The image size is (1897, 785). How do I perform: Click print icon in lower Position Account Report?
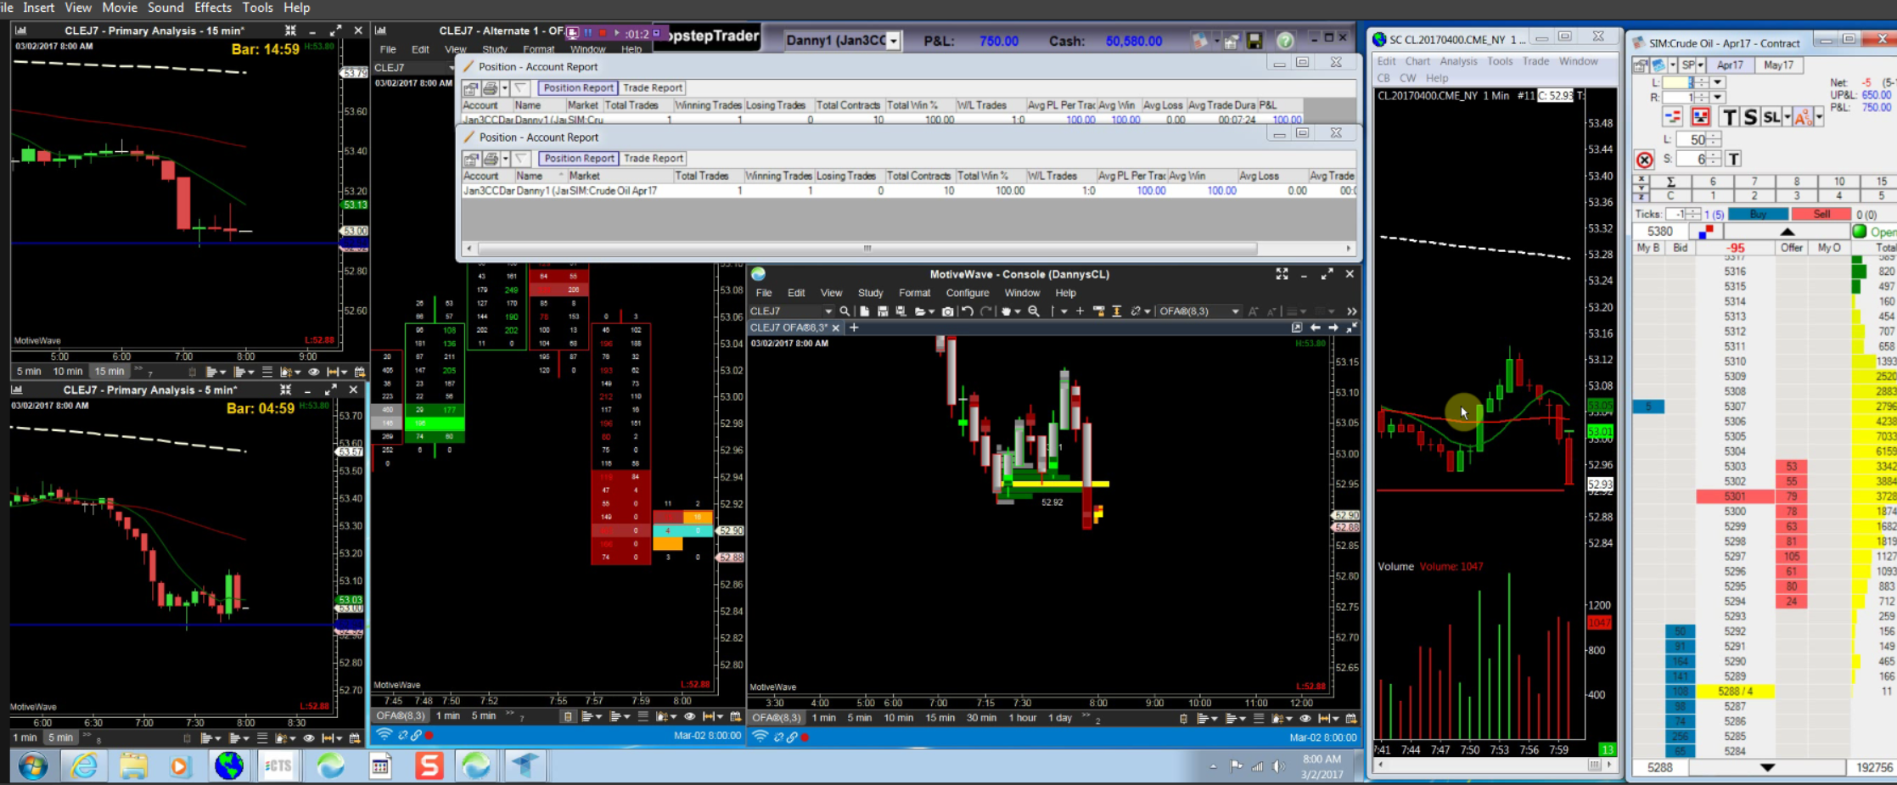click(x=491, y=159)
